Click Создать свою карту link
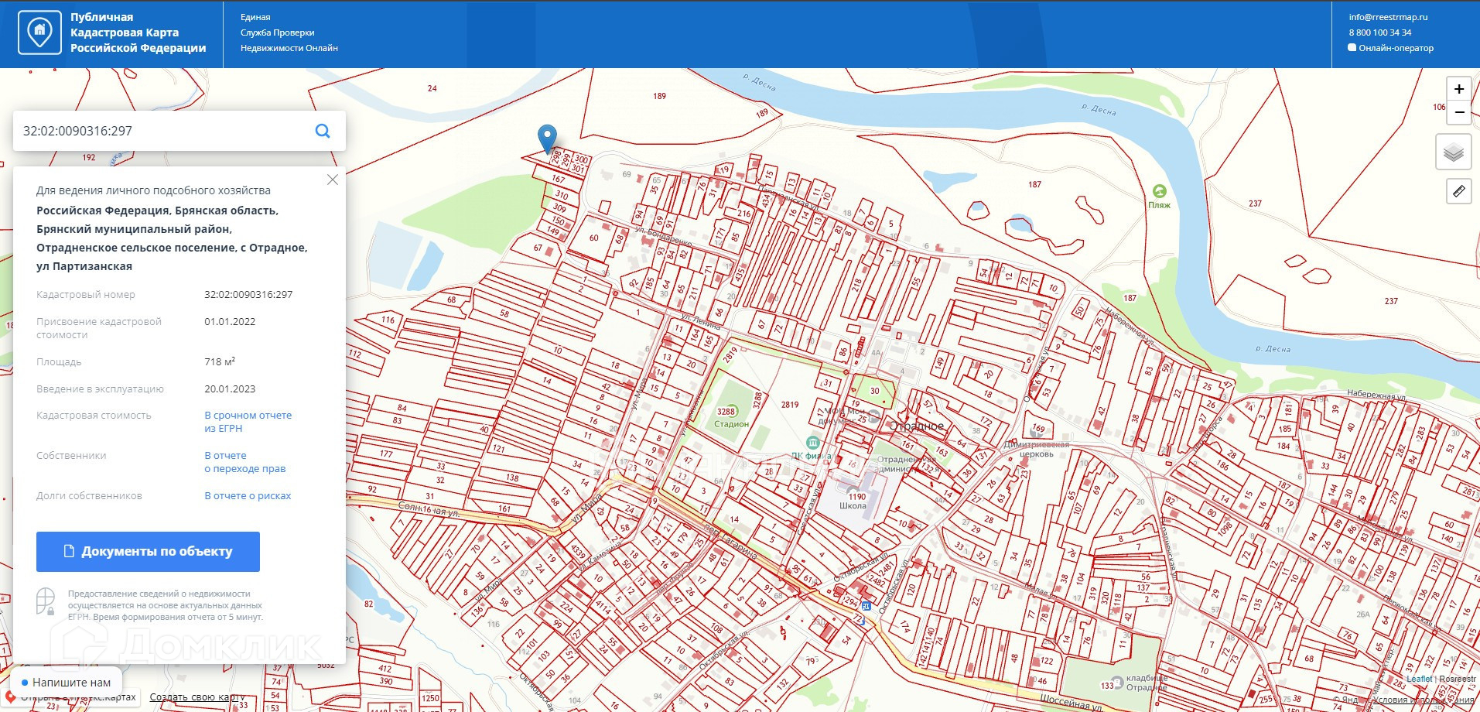Viewport: 1480px width, 712px height. (x=197, y=697)
